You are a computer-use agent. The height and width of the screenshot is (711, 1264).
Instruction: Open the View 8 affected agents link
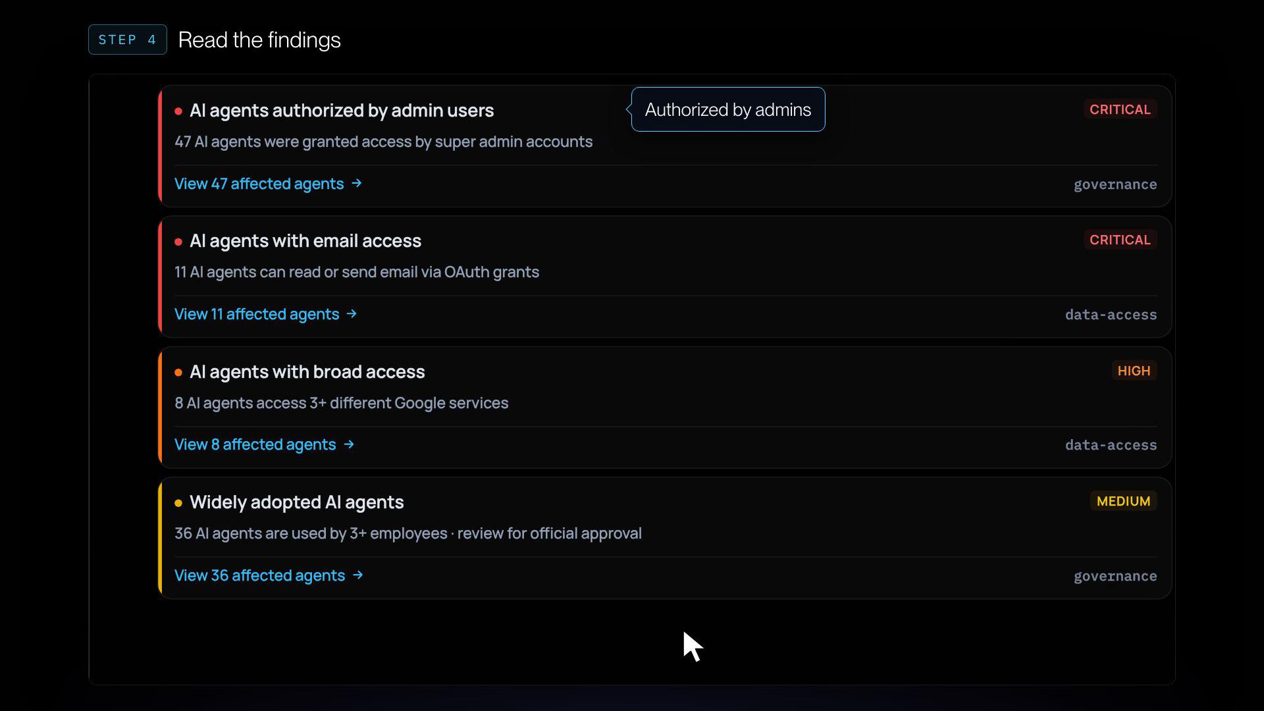[x=264, y=444]
